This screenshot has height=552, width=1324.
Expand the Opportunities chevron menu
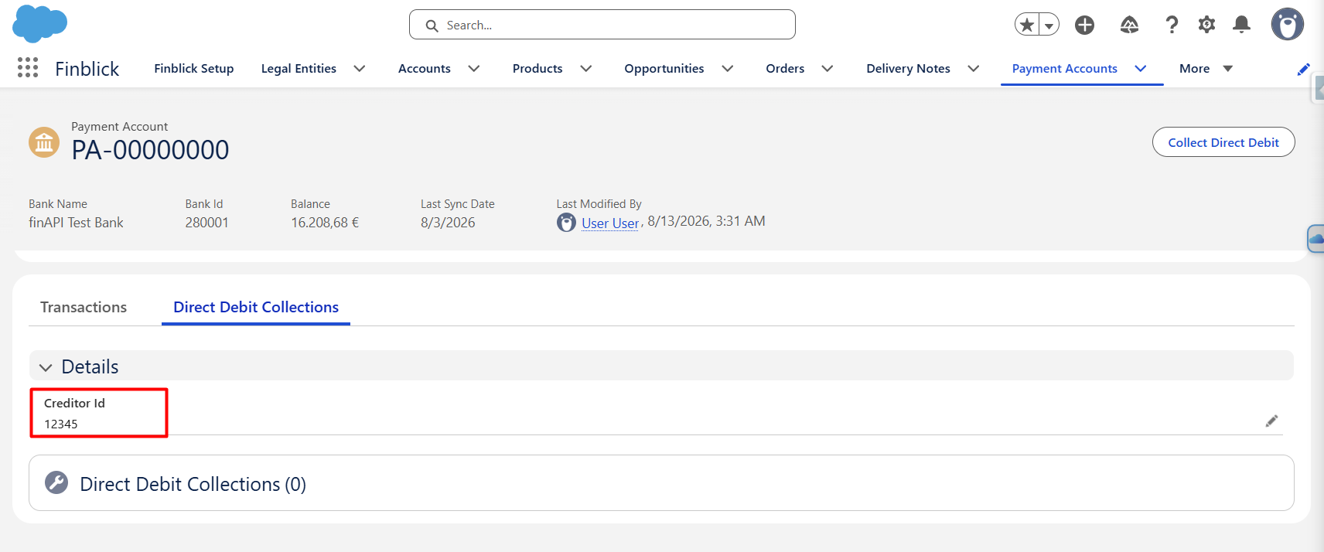728,69
